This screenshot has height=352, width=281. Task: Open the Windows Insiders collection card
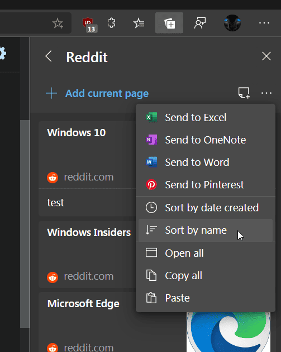click(87, 254)
